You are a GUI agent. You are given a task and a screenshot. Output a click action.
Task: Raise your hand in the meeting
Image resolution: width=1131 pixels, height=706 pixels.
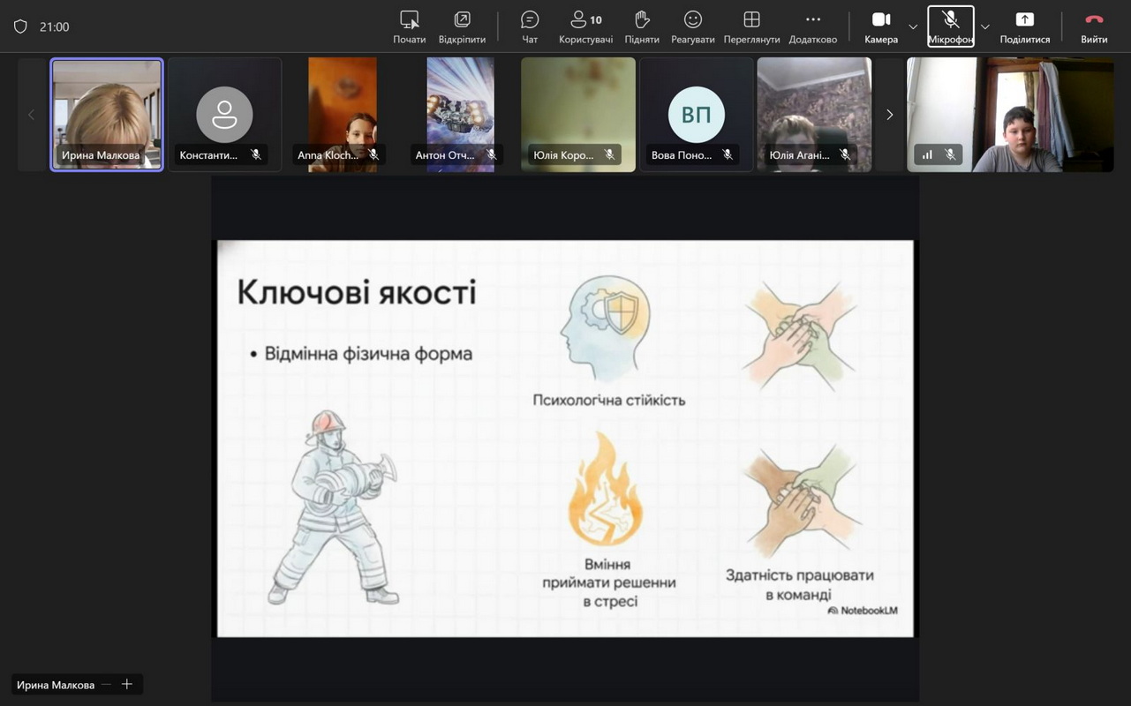(642, 26)
